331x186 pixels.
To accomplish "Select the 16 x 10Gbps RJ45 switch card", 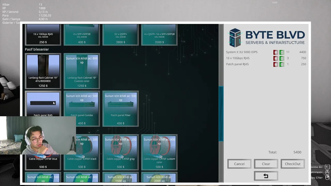I will point(43,35).
